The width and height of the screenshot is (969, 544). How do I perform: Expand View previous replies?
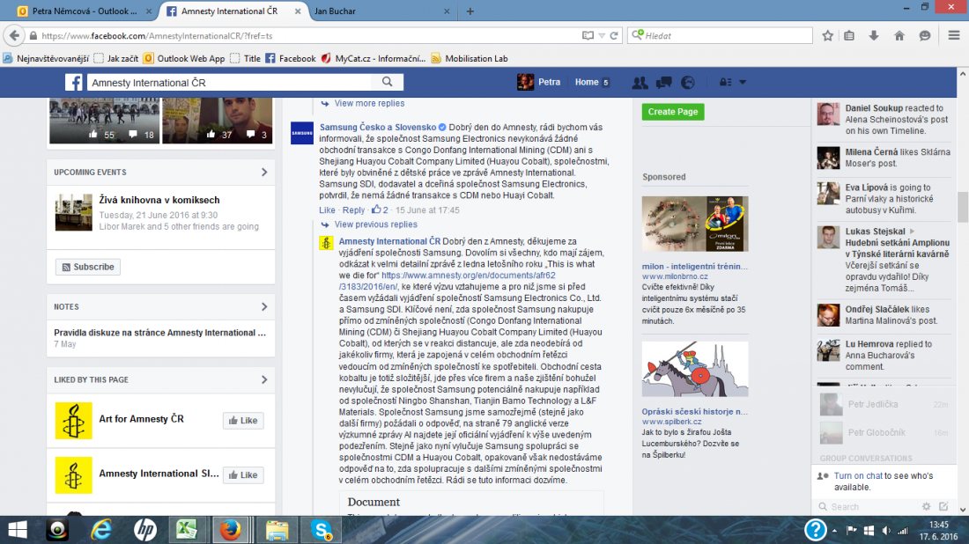pos(376,224)
